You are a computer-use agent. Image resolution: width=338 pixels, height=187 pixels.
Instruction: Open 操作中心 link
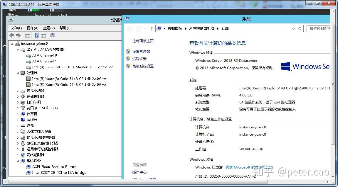[x=139, y=172]
